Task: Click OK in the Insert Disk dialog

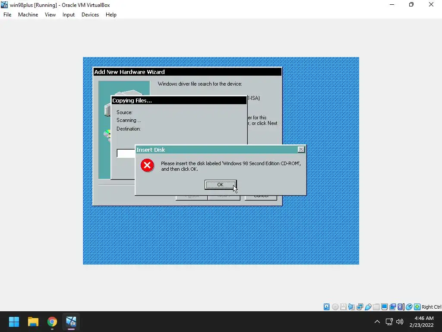Action: [221, 185]
